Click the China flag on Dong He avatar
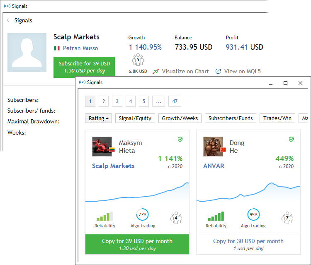 pyautogui.click(x=223, y=149)
